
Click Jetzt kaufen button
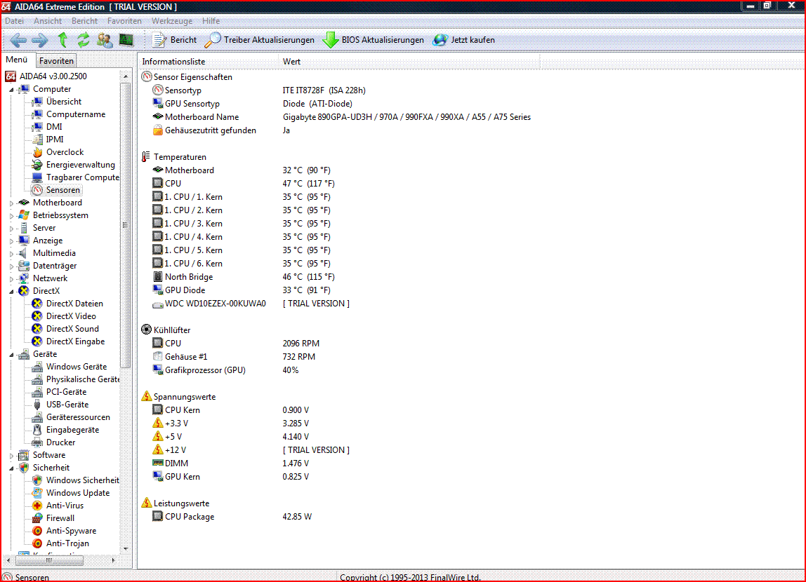click(463, 40)
